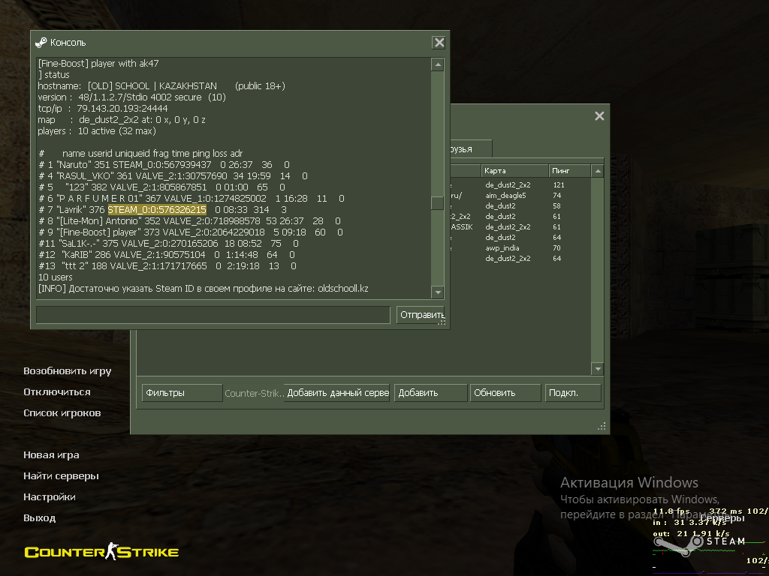Click the console scrollbar thumb
The width and height of the screenshot is (769, 576).
coord(438,203)
